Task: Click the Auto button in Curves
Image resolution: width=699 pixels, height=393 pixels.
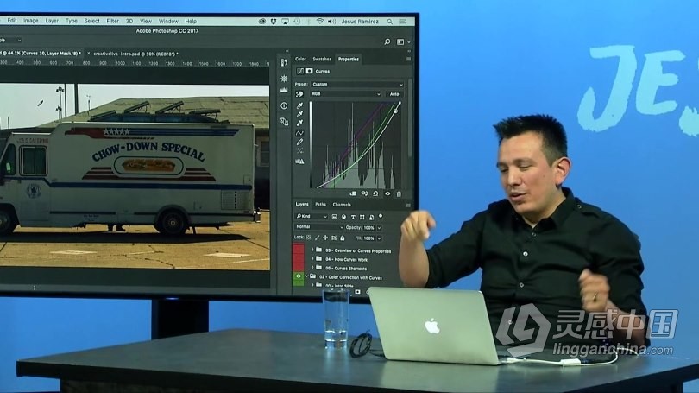Action: click(x=394, y=94)
